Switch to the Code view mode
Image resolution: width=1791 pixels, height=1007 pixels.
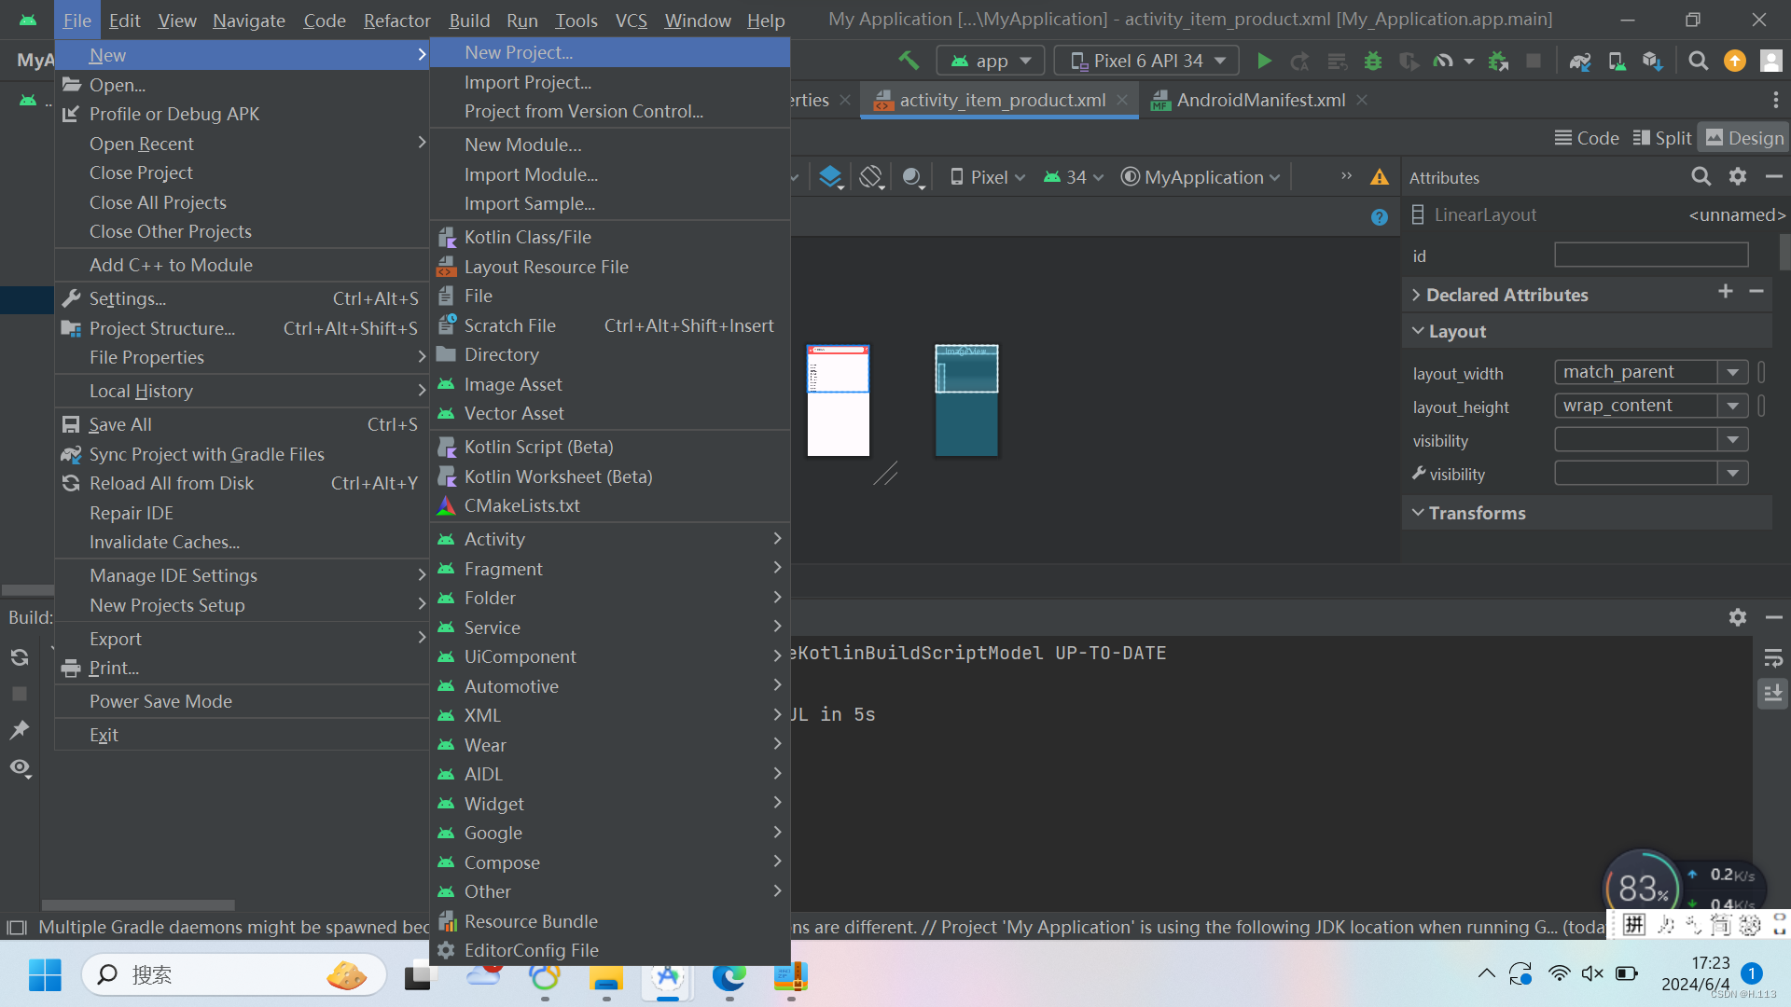click(1587, 138)
